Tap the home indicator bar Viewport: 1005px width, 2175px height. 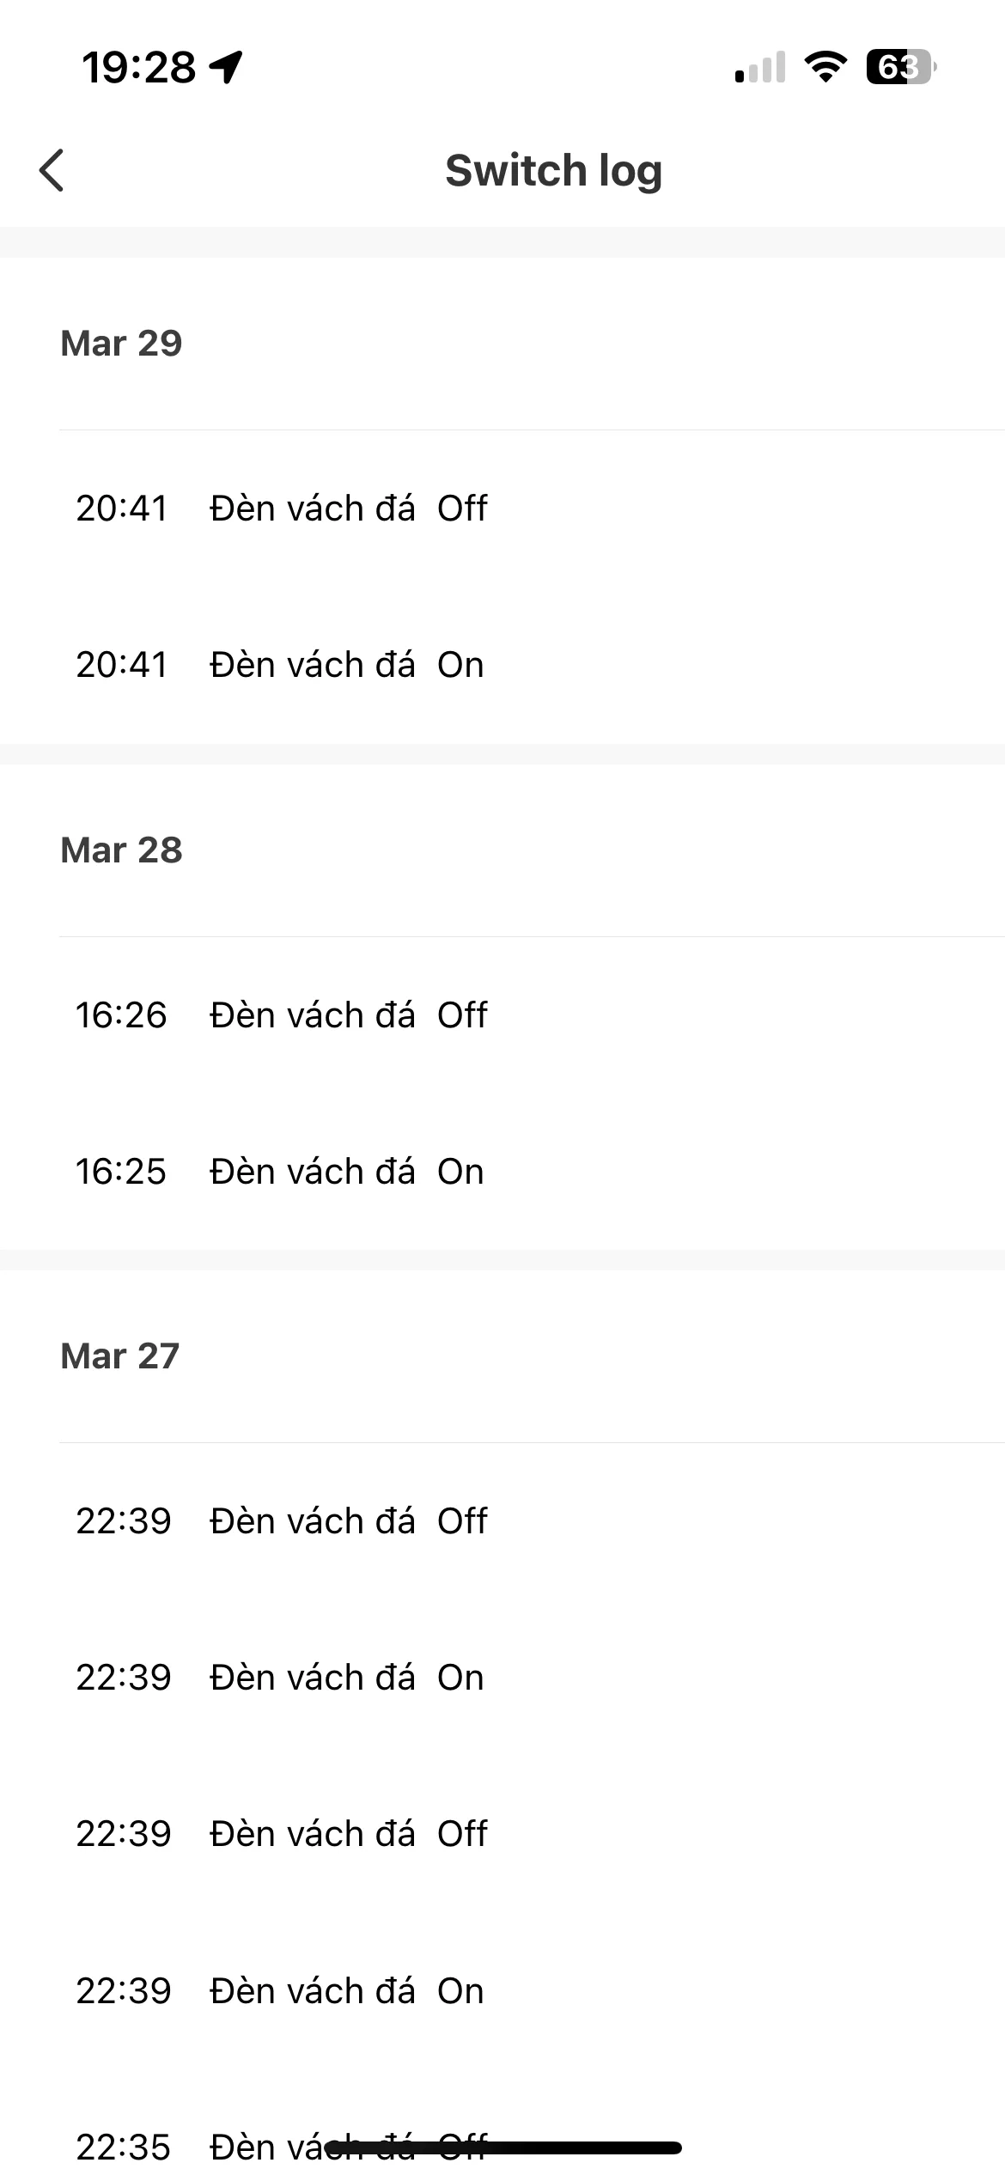(503, 2148)
